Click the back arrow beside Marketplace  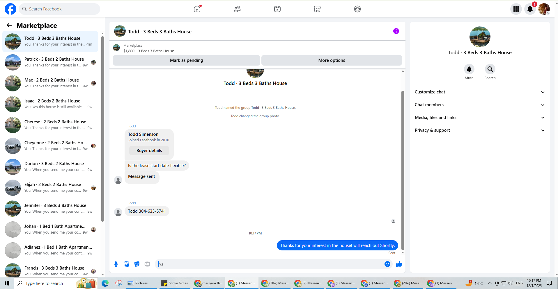tap(9, 26)
